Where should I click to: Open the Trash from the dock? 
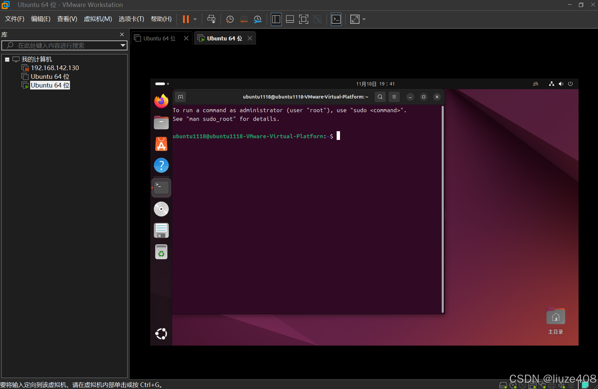pyautogui.click(x=161, y=252)
